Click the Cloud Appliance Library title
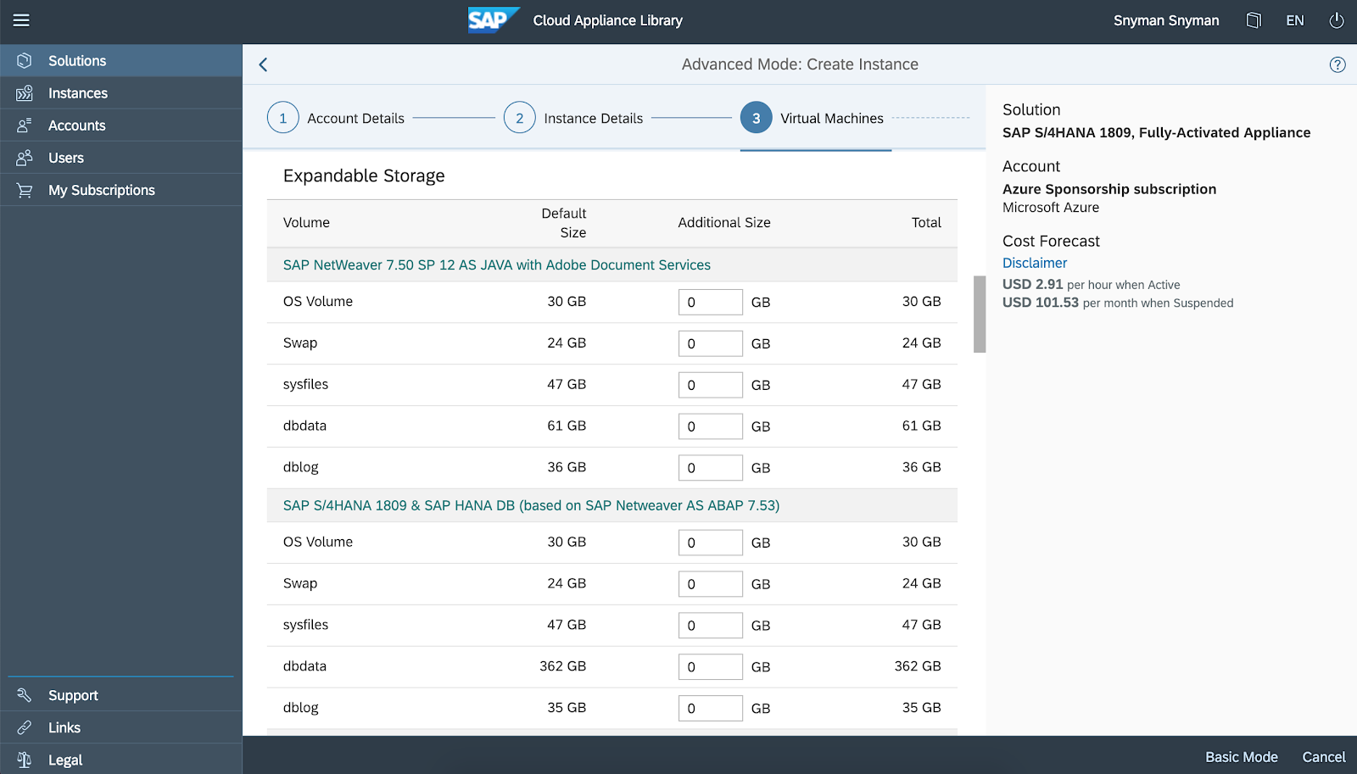The width and height of the screenshot is (1357, 774). 607,20
